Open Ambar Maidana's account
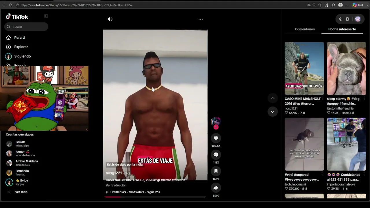The height and width of the screenshot is (208, 370). (27, 163)
